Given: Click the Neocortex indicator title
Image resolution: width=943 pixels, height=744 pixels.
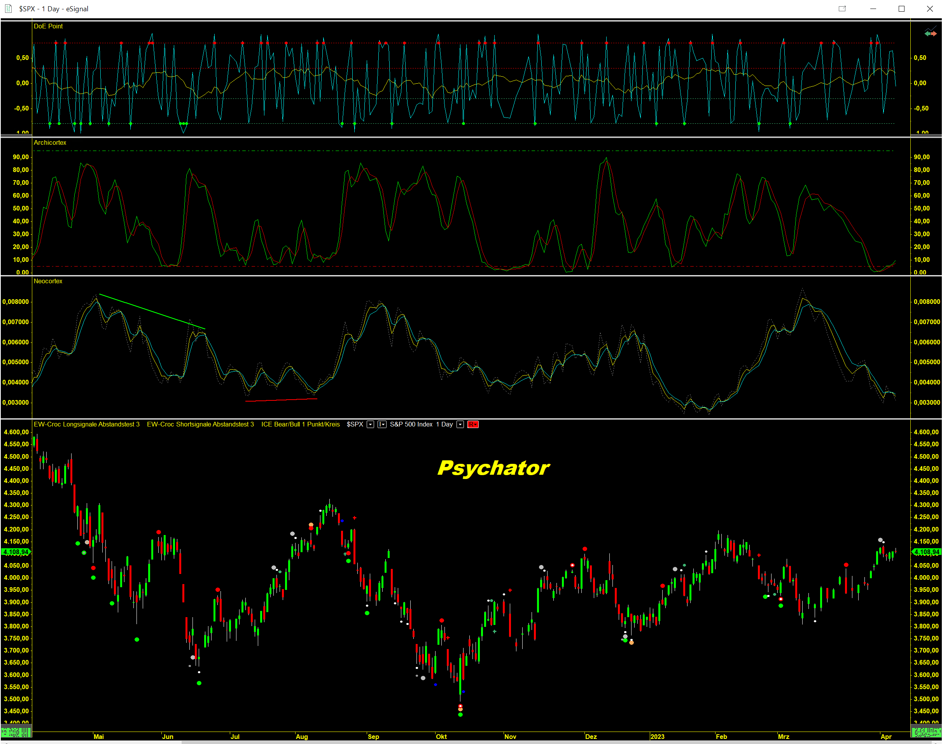Looking at the screenshot, I should click(48, 281).
